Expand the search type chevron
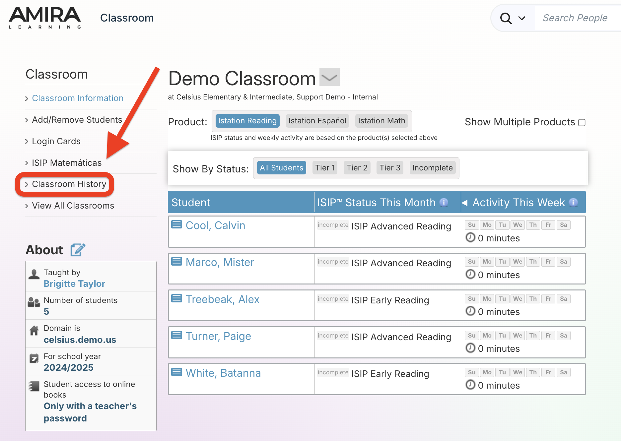 pyautogui.click(x=522, y=18)
